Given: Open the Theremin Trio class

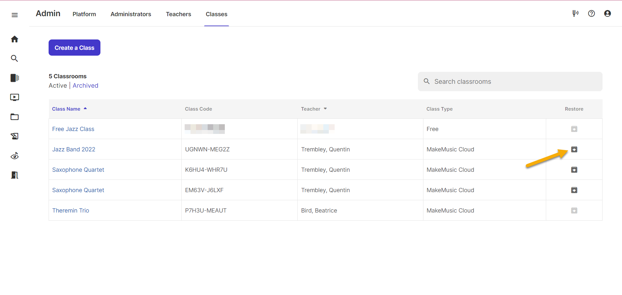Looking at the screenshot, I should point(71,211).
